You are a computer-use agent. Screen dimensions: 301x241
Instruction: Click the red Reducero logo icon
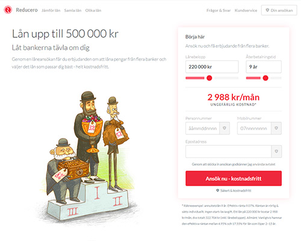coord(8,10)
